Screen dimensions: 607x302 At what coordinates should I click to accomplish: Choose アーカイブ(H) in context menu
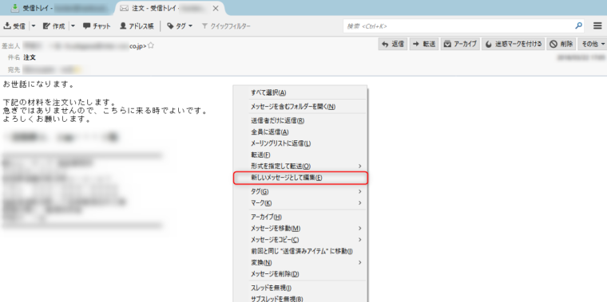[x=300, y=217]
